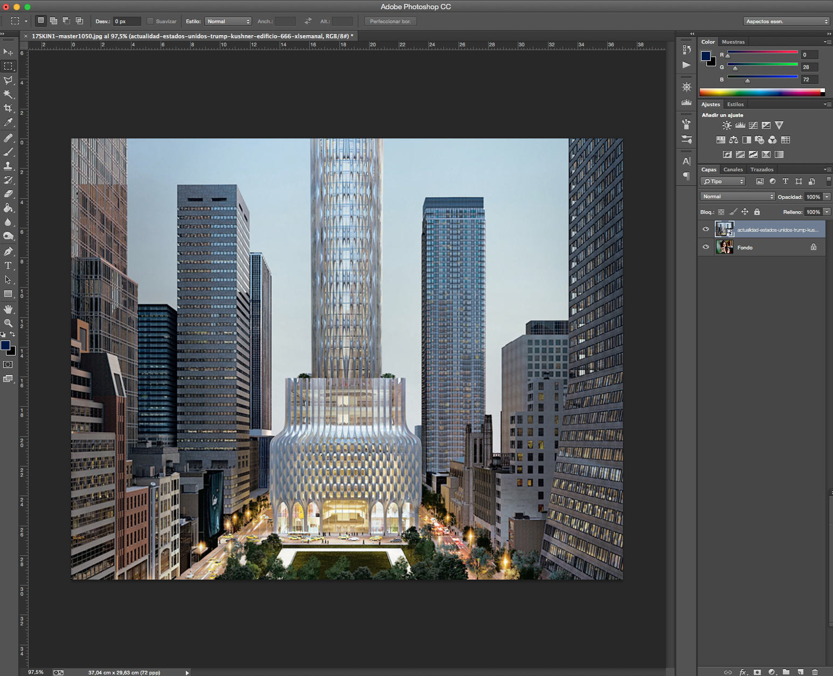Image resolution: width=833 pixels, height=676 pixels.
Task: Open the layer blend mode dropdown
Action: pyautogui.click(x=738, y=197)
